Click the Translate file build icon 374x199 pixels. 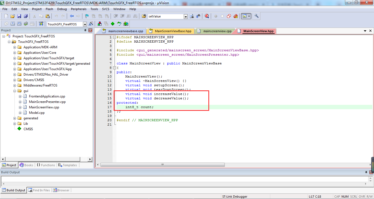pyautogui.click(x=6, y=24)
